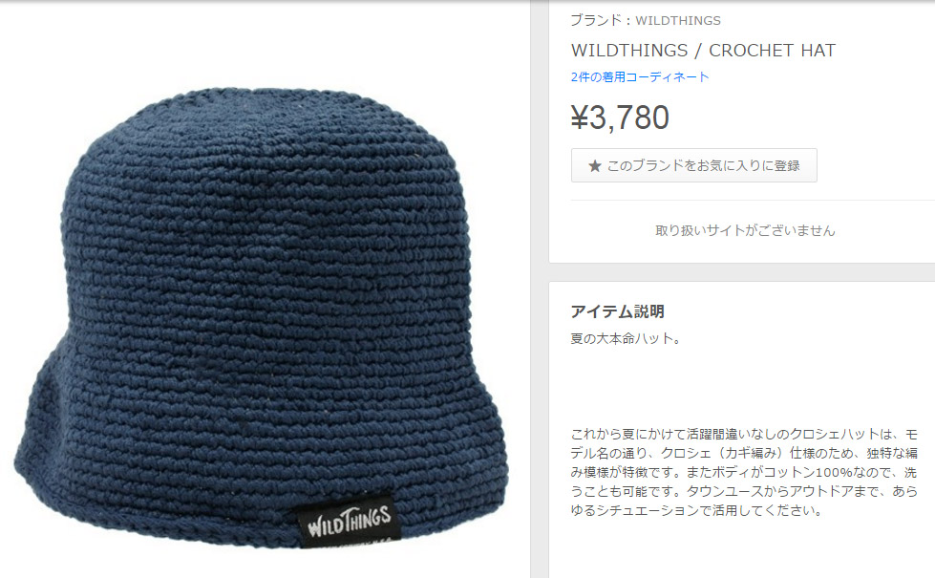This screenshot has width=935, height=578.
Task: Click the CROCHET HAT text in the title
Action: (x=773, y=51)
